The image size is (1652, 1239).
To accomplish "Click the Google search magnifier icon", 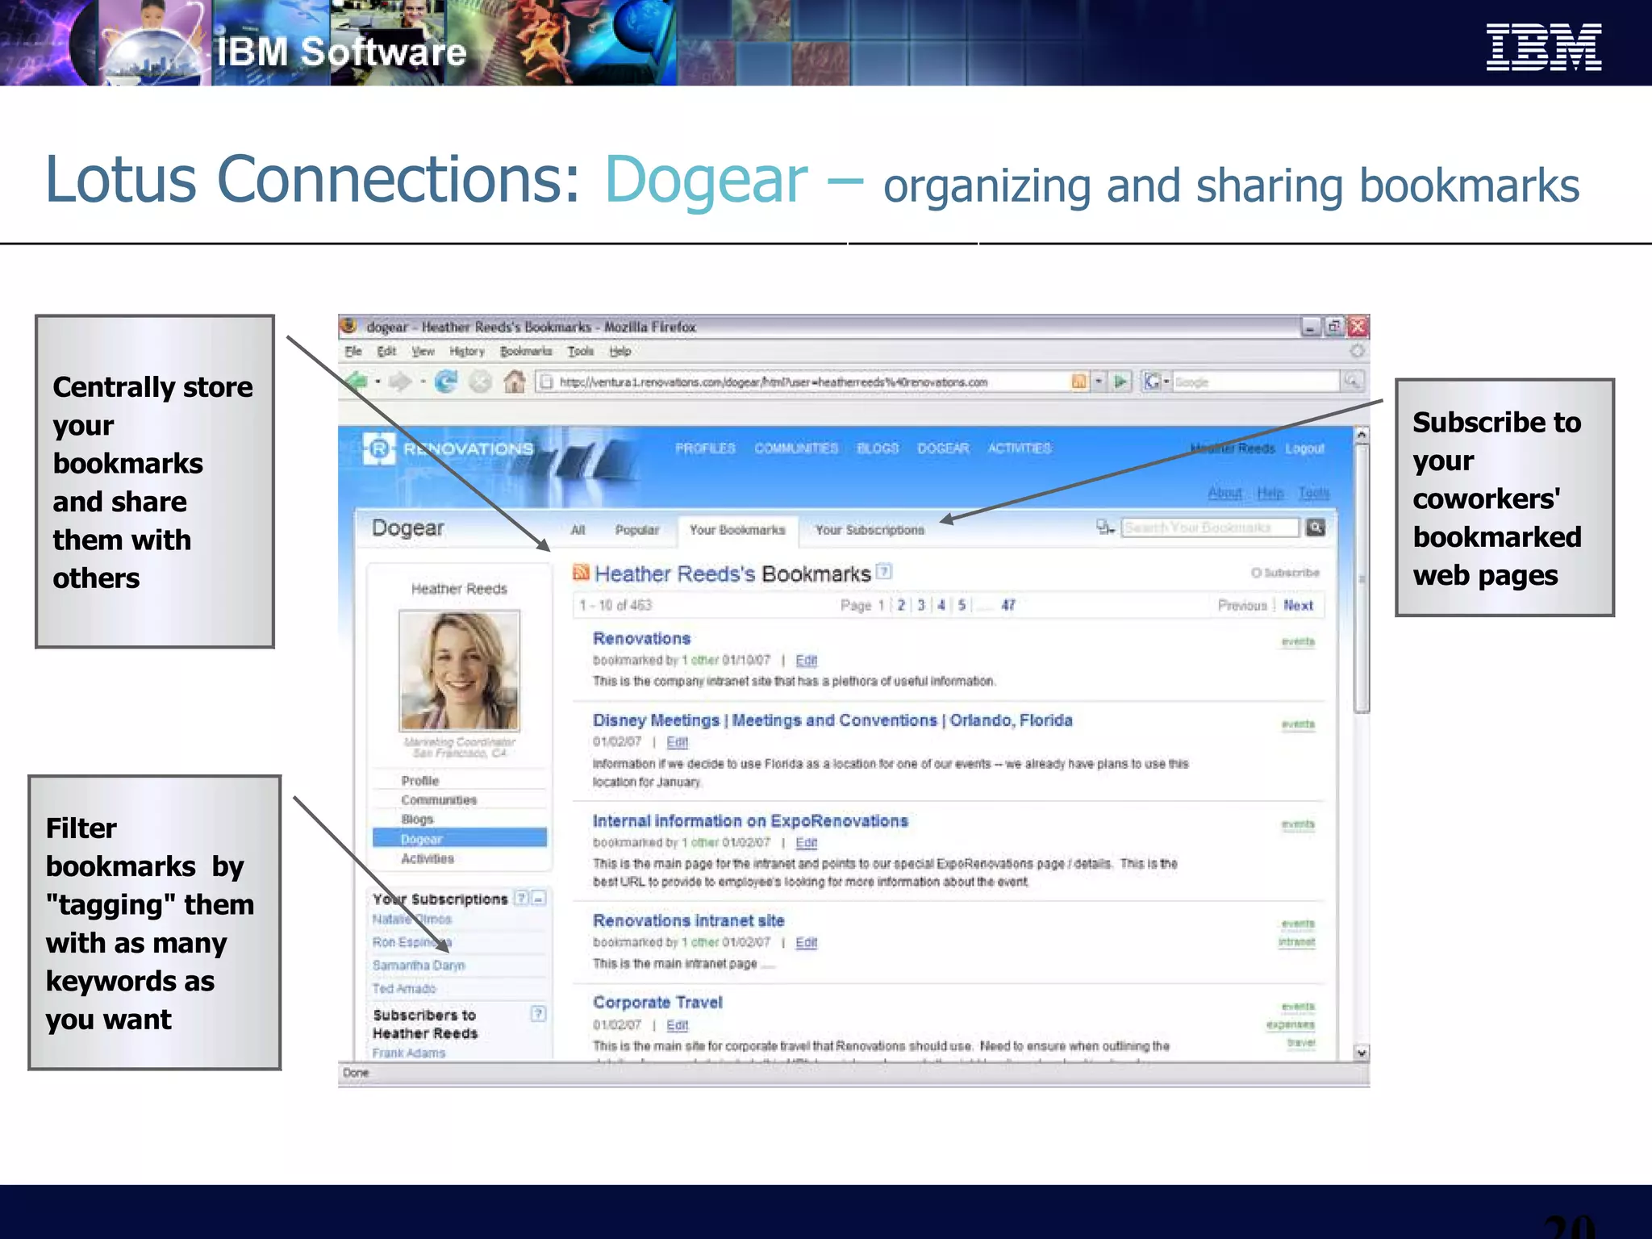I will (x=1352, y=382).
